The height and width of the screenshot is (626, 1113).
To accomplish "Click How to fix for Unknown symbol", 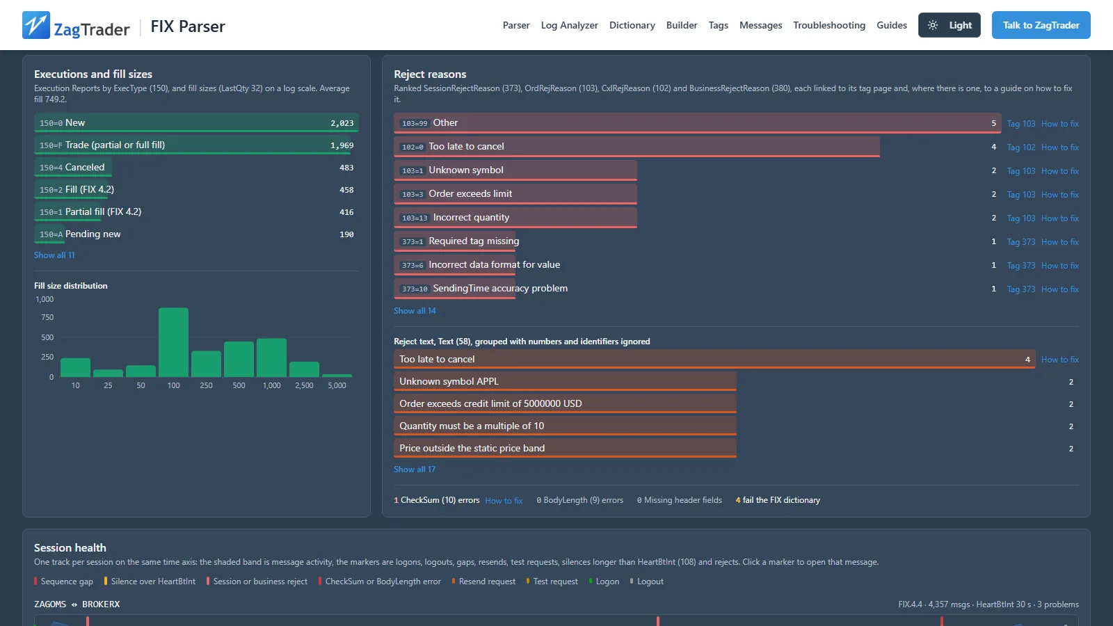I will [1059, 171].
